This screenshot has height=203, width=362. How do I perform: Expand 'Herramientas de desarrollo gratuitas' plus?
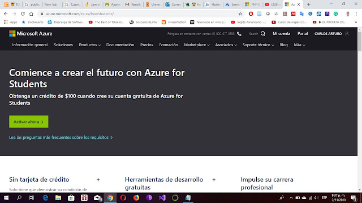click(214, 179)
